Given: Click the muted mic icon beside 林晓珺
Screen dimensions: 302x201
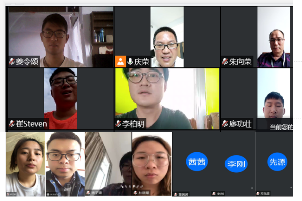Looking at the screenshot, I should pyautogui.click(x=136, y=193).
